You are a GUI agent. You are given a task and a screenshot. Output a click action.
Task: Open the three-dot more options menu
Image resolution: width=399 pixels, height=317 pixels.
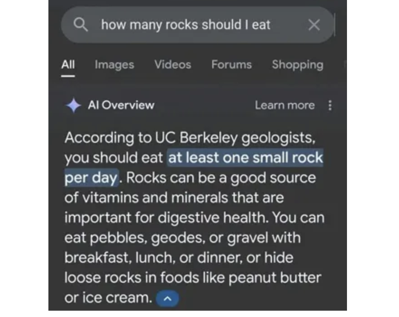pos(330,105)
